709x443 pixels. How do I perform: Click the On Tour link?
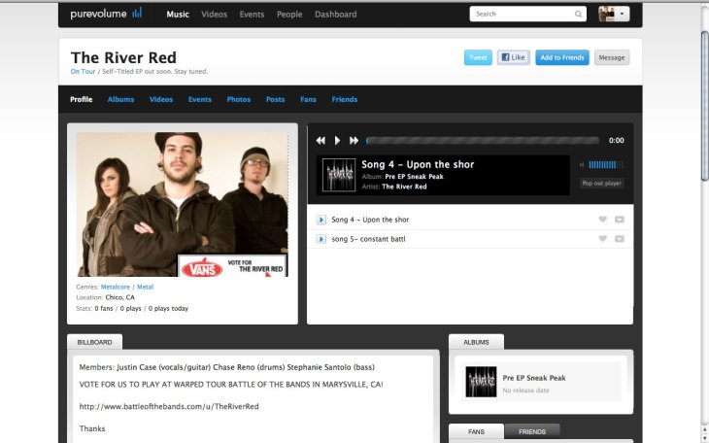pos(83,72)
